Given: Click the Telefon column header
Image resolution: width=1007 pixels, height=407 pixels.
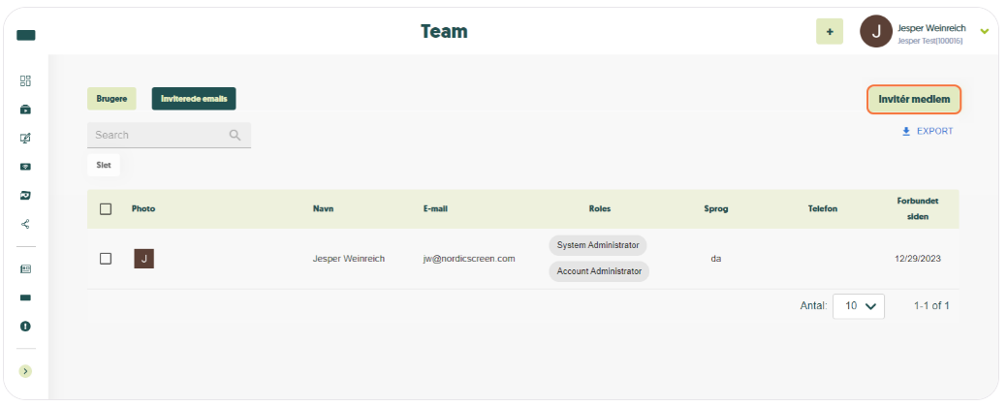Looking at the screenshot, I should [x=823, y=208].
